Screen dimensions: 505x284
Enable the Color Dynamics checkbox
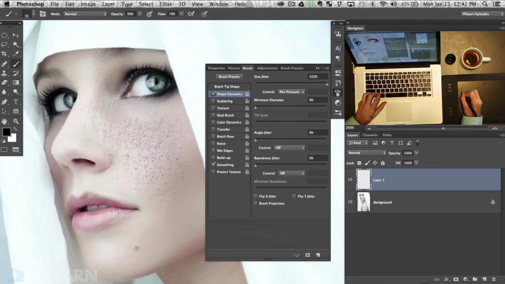tap(213, 122)
